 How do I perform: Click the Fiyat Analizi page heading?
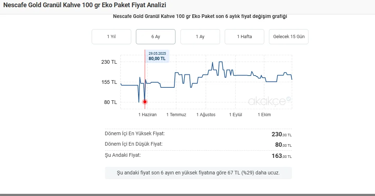(x=84, y=5)
